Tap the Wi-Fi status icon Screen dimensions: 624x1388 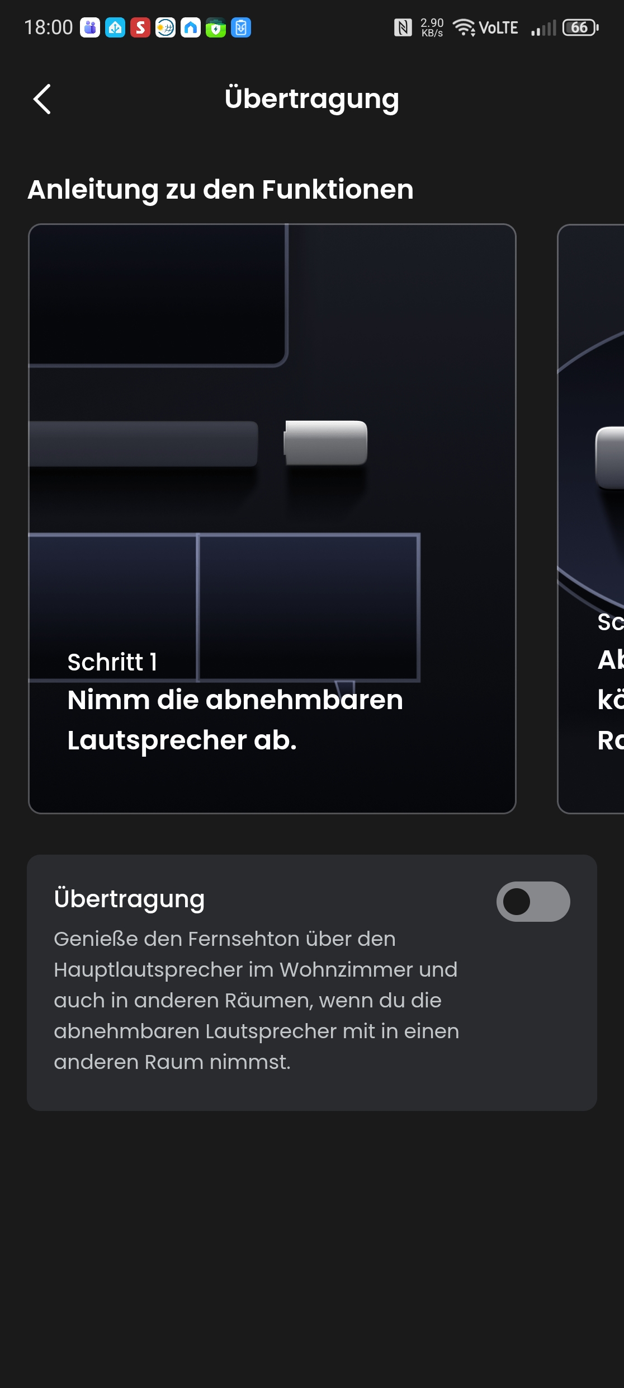point(464,27)
